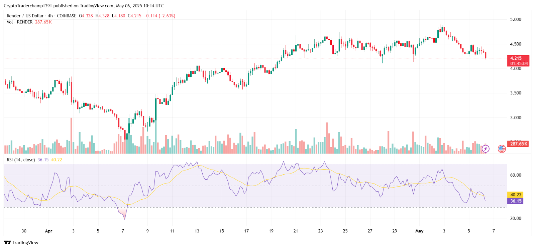The height and width of the screenshot is (249, 535).
Task: Click the red 4.215 current price label
Action: point(518,58)
